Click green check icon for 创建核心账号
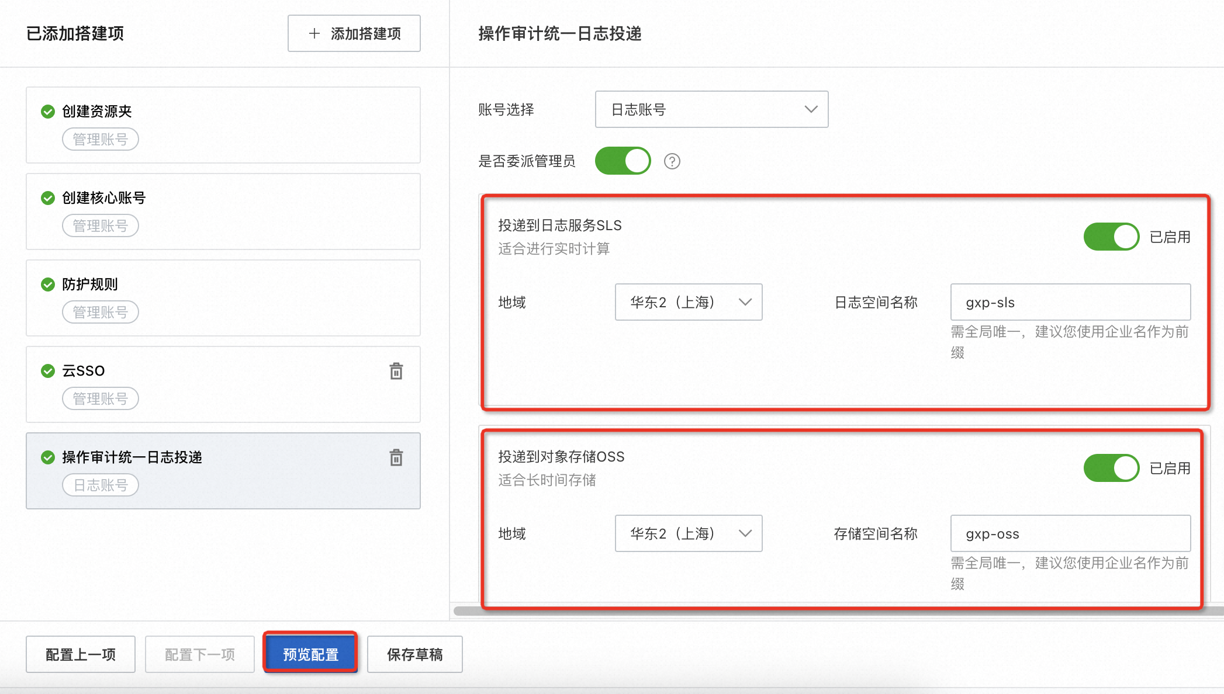This screenshot has width=1224, height=694. tap(48, 198)
